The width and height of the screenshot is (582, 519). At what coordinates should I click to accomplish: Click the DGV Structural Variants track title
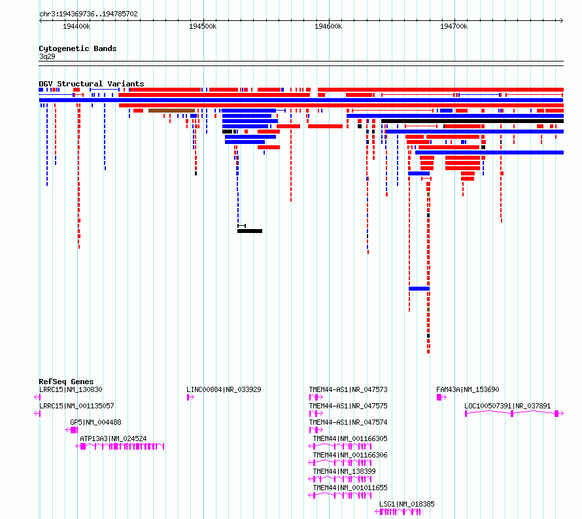pyautogui.click(x=92, y=84)
